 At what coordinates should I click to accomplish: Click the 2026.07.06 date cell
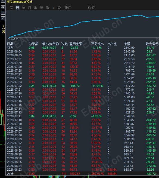(x=14, y=135)
